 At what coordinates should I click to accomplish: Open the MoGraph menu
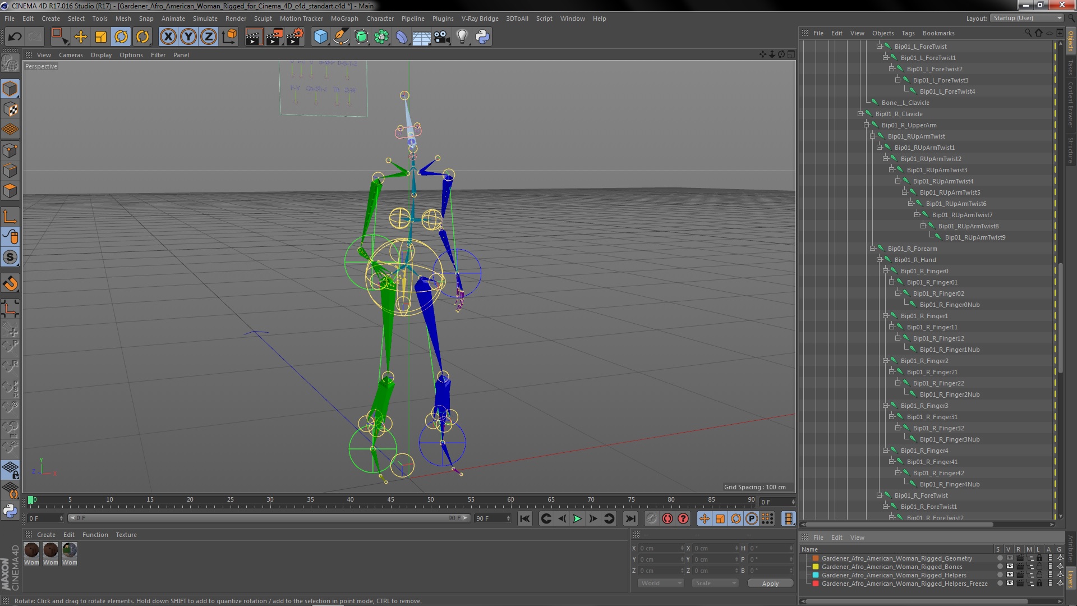[344, 19]
